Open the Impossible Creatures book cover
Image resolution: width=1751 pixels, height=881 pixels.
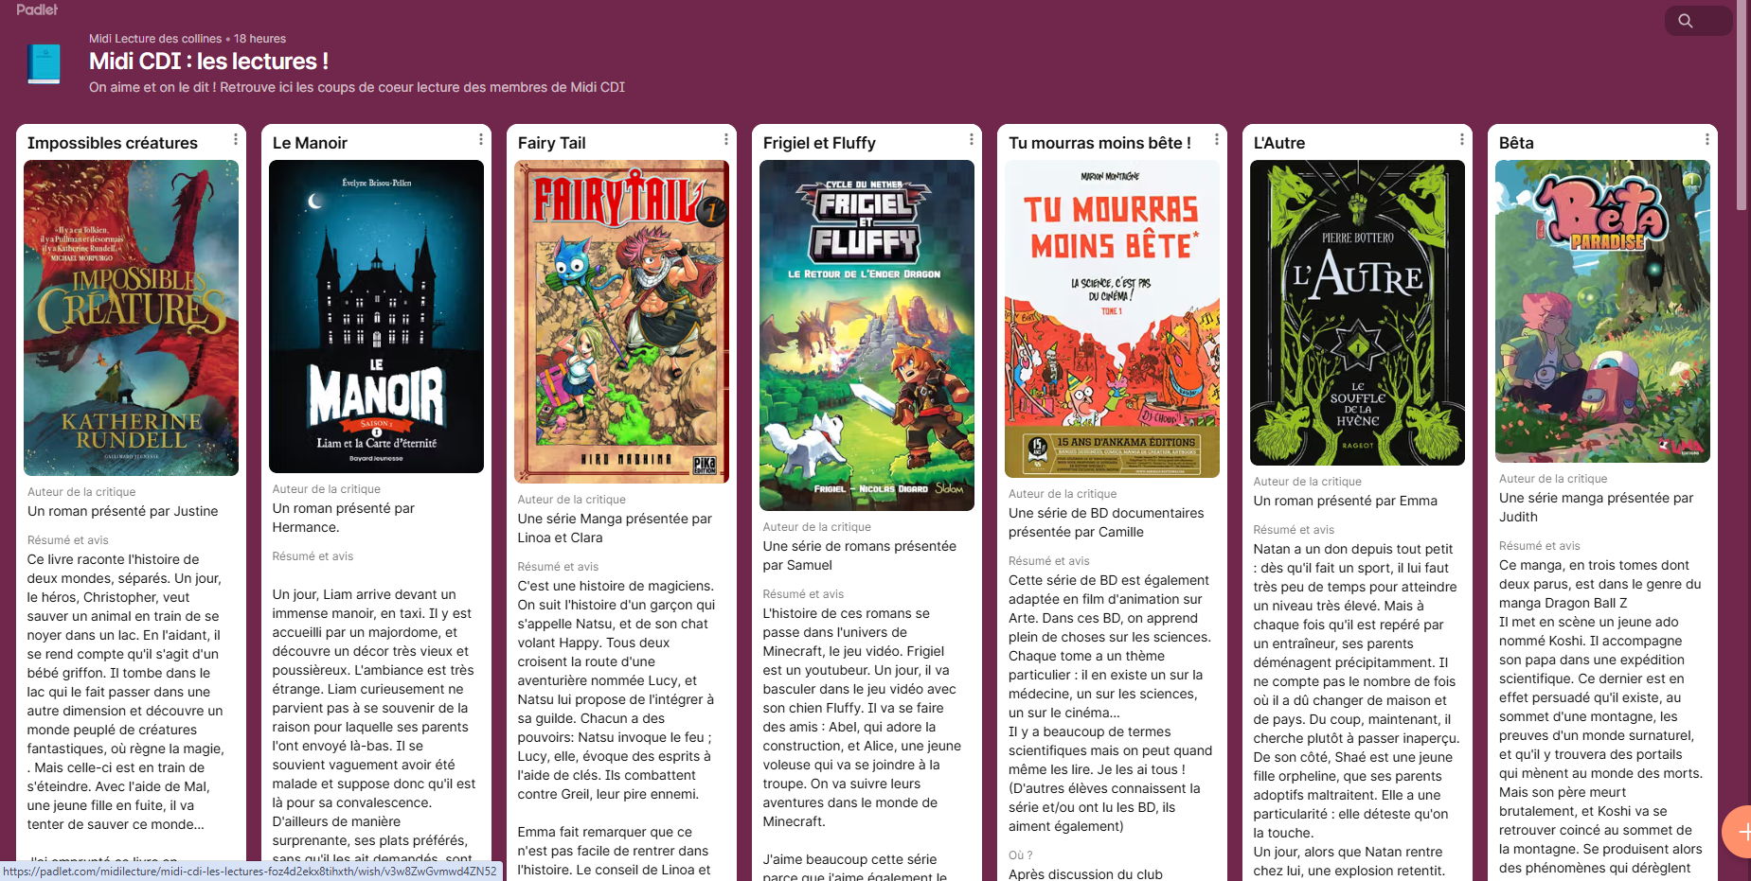click(x=131, y=317)
